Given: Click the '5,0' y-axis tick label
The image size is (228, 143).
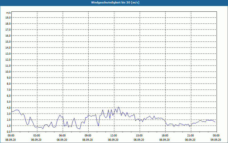Looking at the screenshot, I should (9, 102).
